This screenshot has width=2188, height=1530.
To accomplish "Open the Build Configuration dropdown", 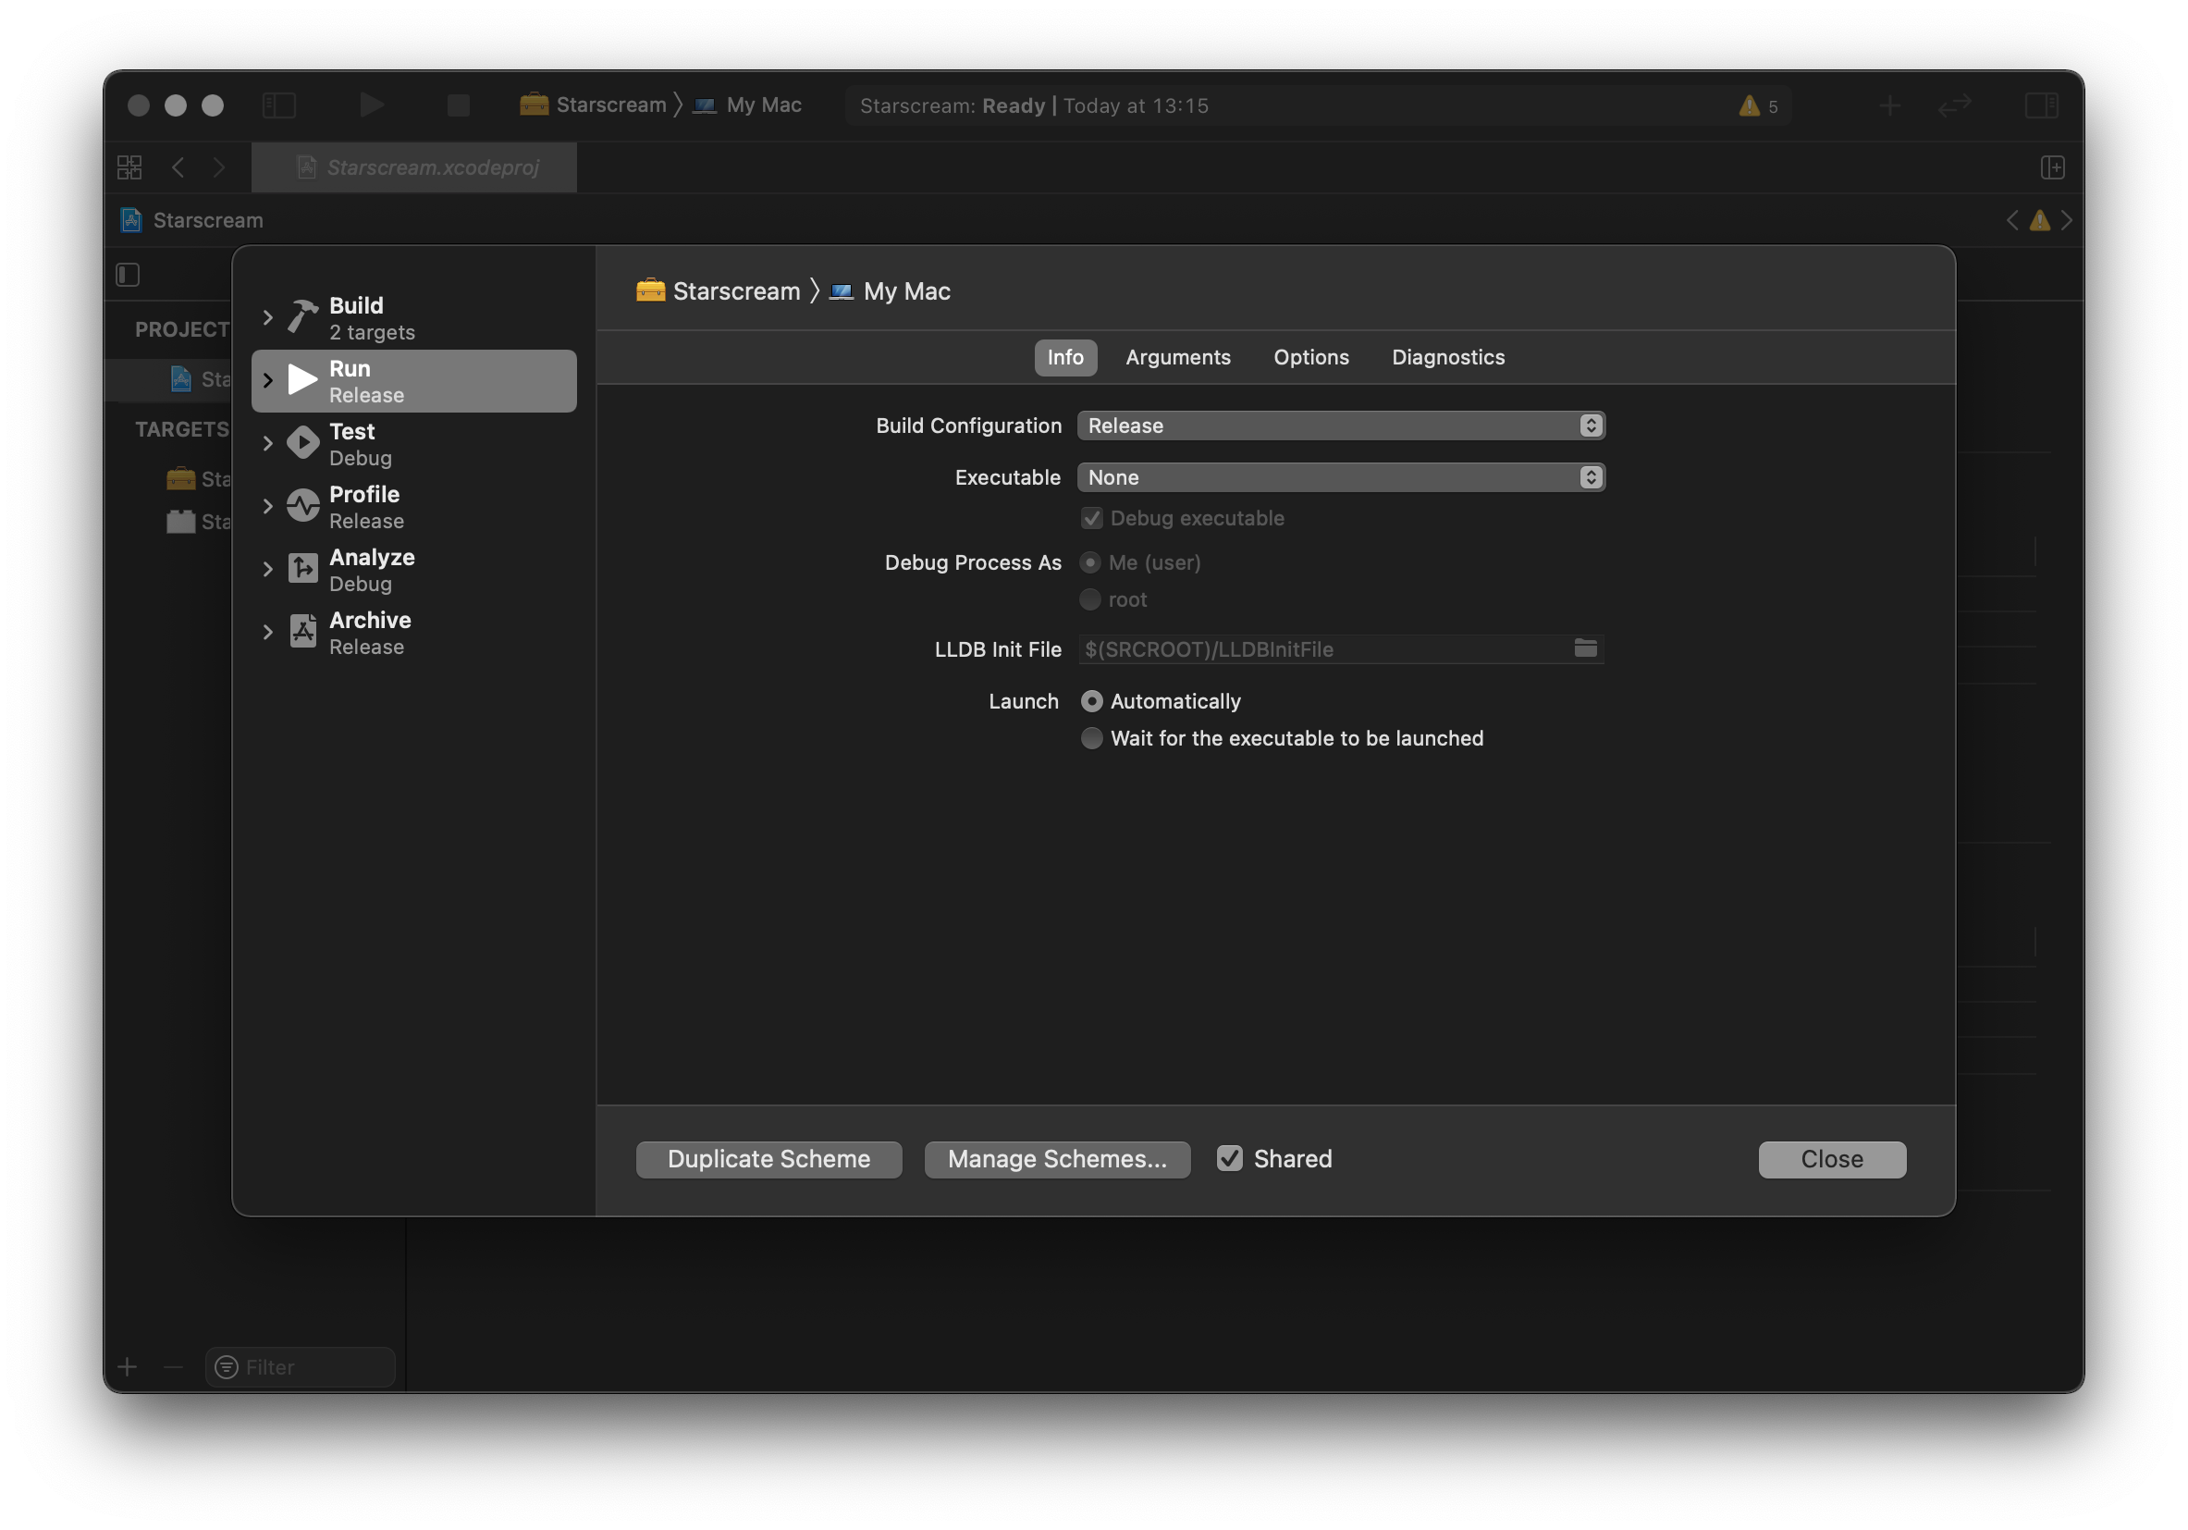I will click(x=1338, y=424).
